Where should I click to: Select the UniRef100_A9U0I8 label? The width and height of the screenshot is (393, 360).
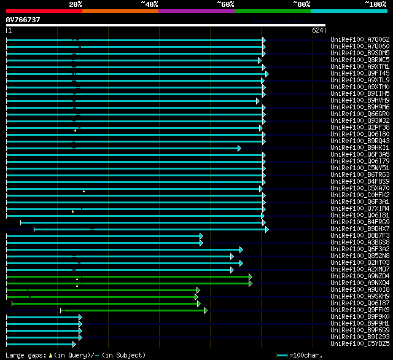click(360, 290)
